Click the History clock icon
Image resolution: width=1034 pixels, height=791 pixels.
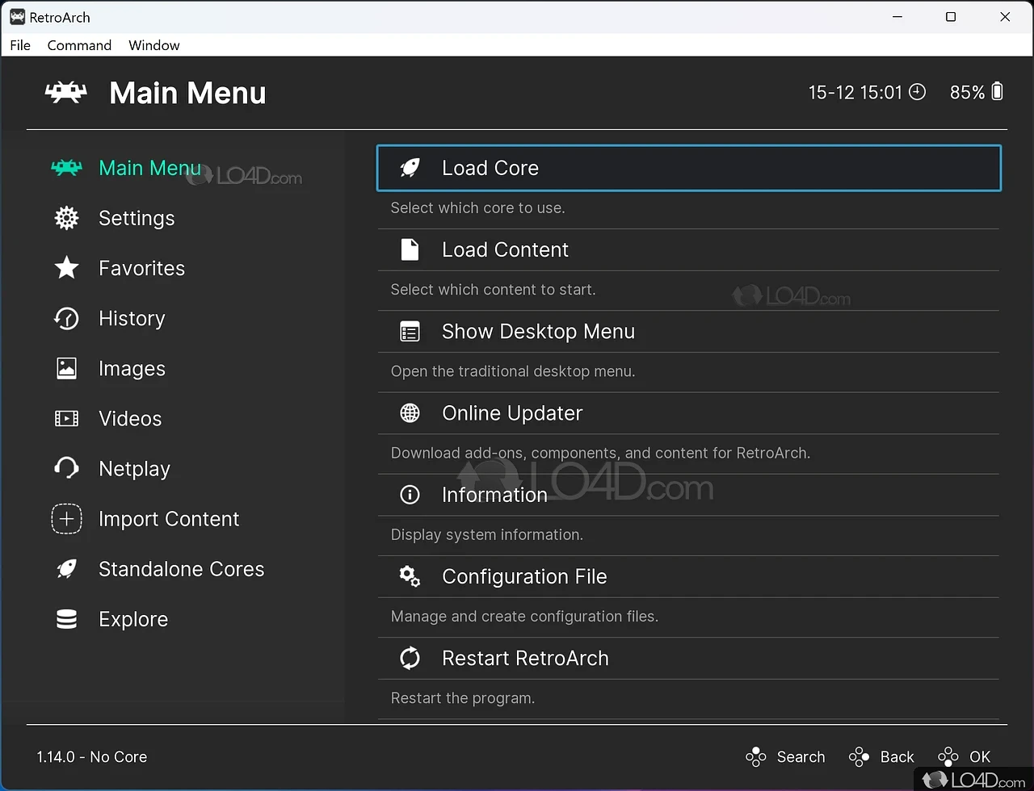click(66, 318)
